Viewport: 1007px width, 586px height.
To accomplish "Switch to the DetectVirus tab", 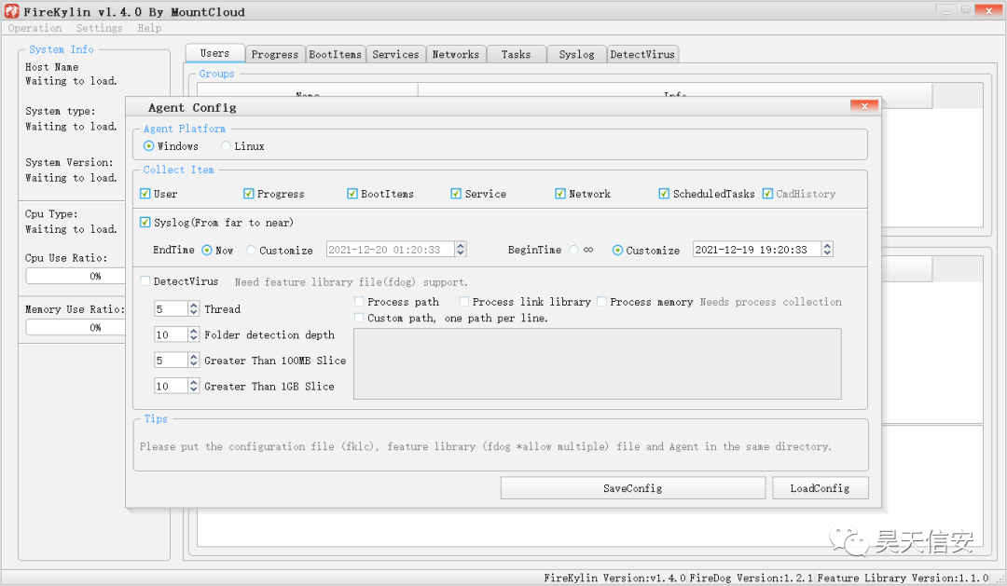I will [x=642, y=55].
